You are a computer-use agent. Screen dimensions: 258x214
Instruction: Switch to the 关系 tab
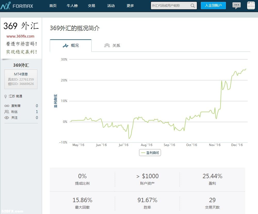(112, 46)
